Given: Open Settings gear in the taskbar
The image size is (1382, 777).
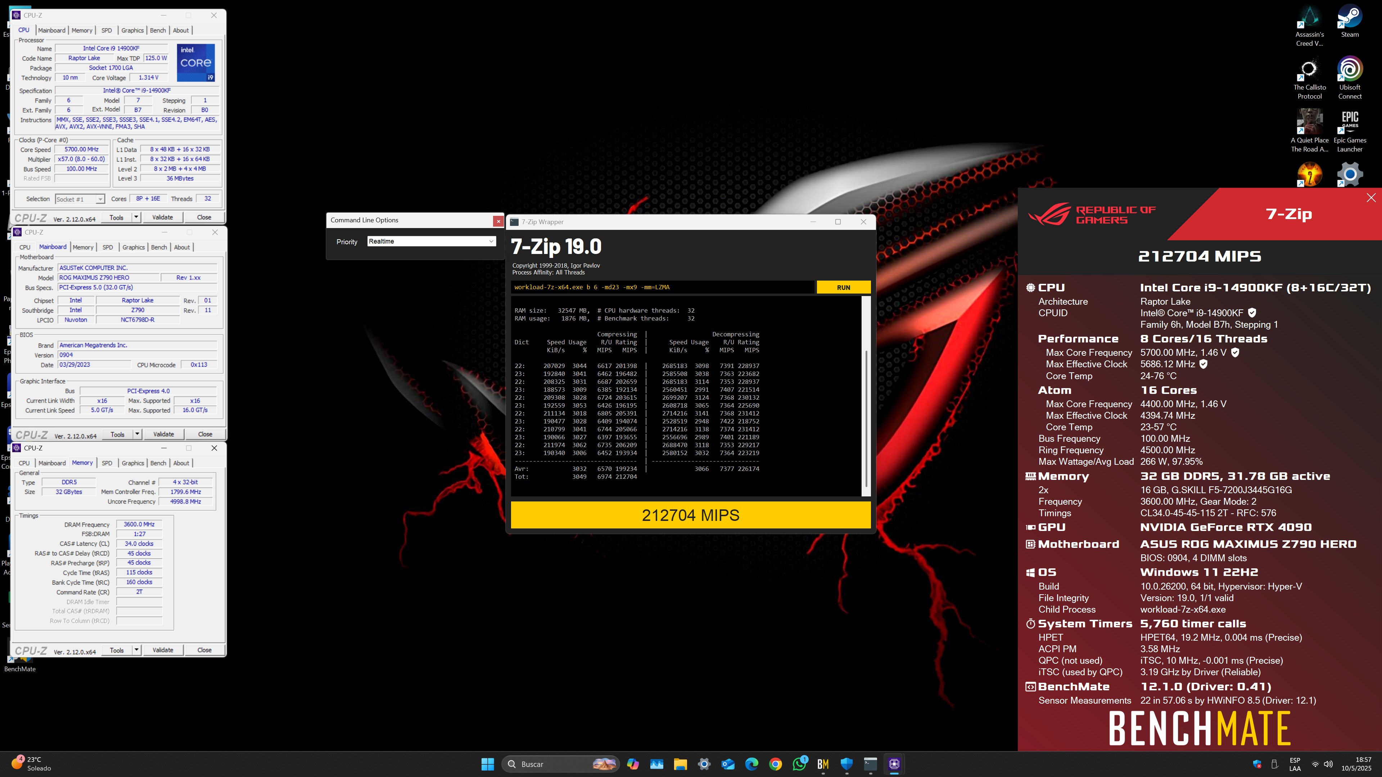Looking at the screenshot, I should point(704,764).
